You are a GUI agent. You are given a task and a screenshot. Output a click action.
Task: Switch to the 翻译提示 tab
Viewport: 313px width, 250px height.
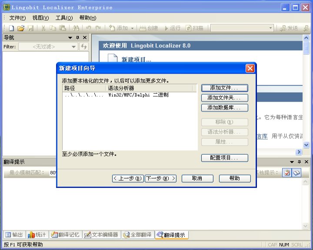click(x=171, y=235)
